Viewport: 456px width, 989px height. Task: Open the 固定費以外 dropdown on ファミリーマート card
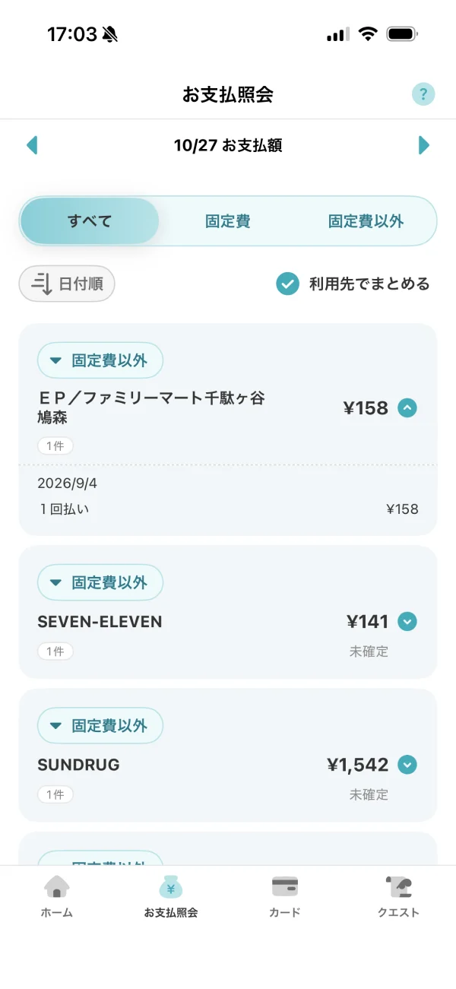(x=100, y=360)
